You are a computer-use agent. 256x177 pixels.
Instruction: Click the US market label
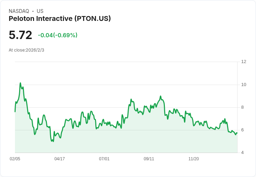point(40,11)
